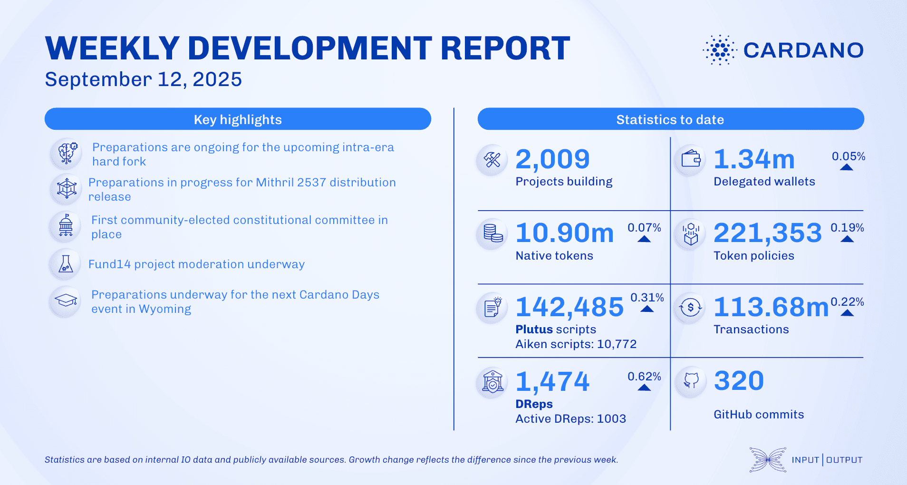
Task: Open the Mithril 2537 distribution release highlight
Action: (x=242, y=189)
